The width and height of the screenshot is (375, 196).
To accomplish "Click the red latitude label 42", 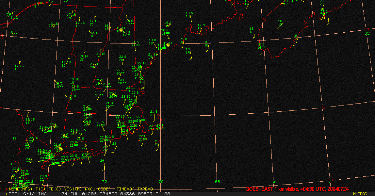I will [x=323, y=107].
